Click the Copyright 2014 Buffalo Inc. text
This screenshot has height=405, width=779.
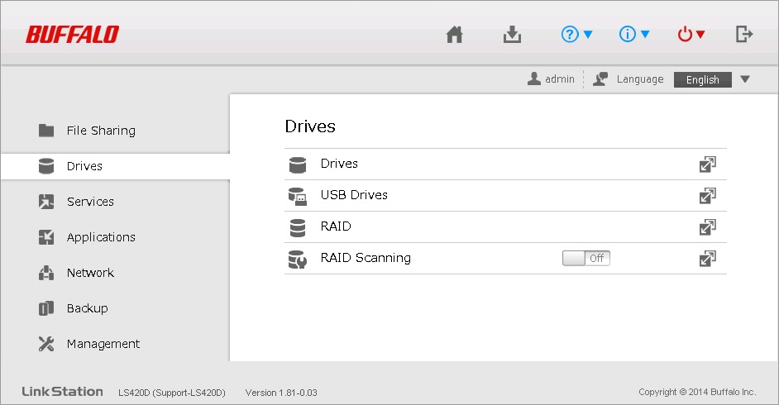pyautogui.click(x=697, y=392)
